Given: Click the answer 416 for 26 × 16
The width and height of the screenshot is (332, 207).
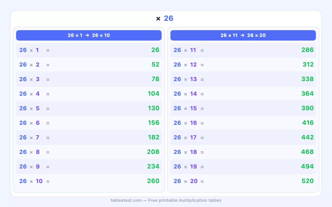Looking at the screenshot, I should 308,123.
